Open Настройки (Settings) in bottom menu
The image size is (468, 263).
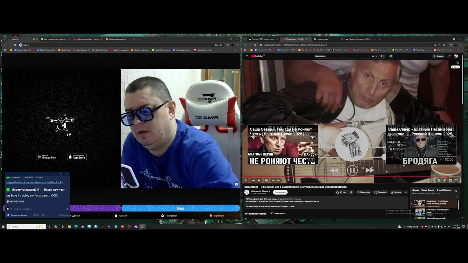[x=169, y=216]
